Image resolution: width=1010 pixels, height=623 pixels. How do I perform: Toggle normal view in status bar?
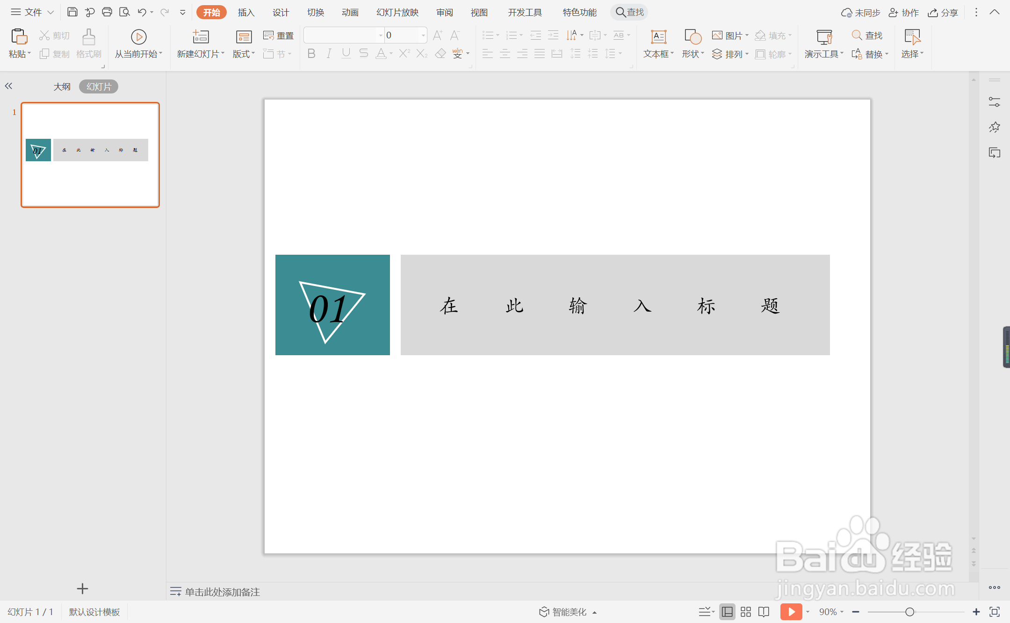pos(727,612)
